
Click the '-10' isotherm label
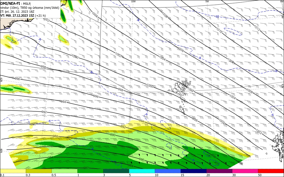217,16
